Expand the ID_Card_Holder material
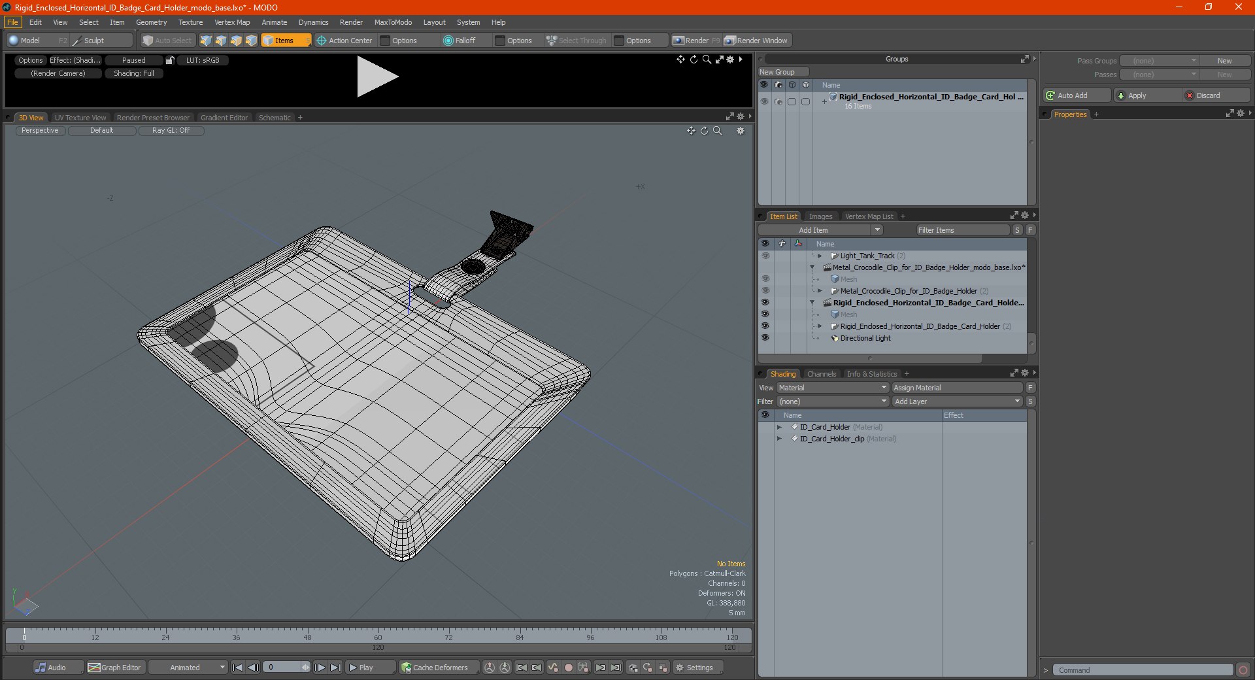The image size is (1255, 680). [x=779, y=427]
